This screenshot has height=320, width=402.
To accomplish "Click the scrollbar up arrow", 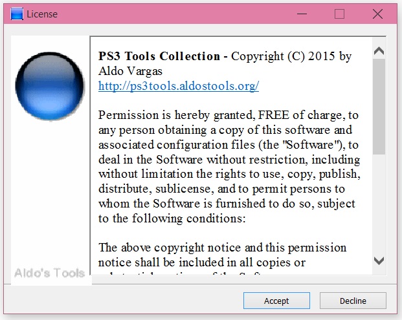I will click(379, 51).
